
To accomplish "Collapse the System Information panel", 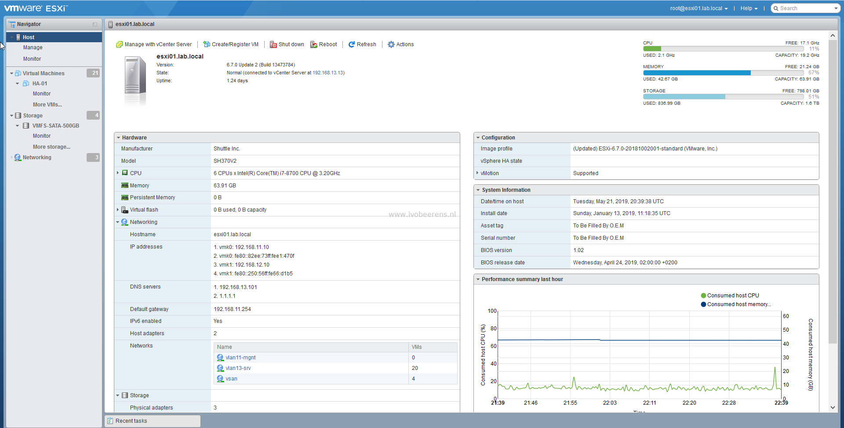I will point(478,190).
